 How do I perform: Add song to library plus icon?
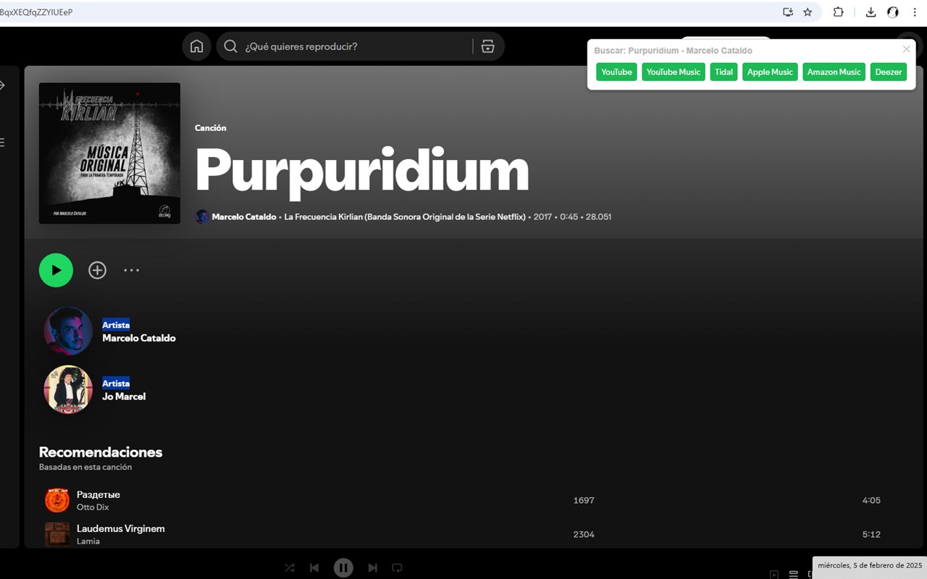[x=97, y=270]
